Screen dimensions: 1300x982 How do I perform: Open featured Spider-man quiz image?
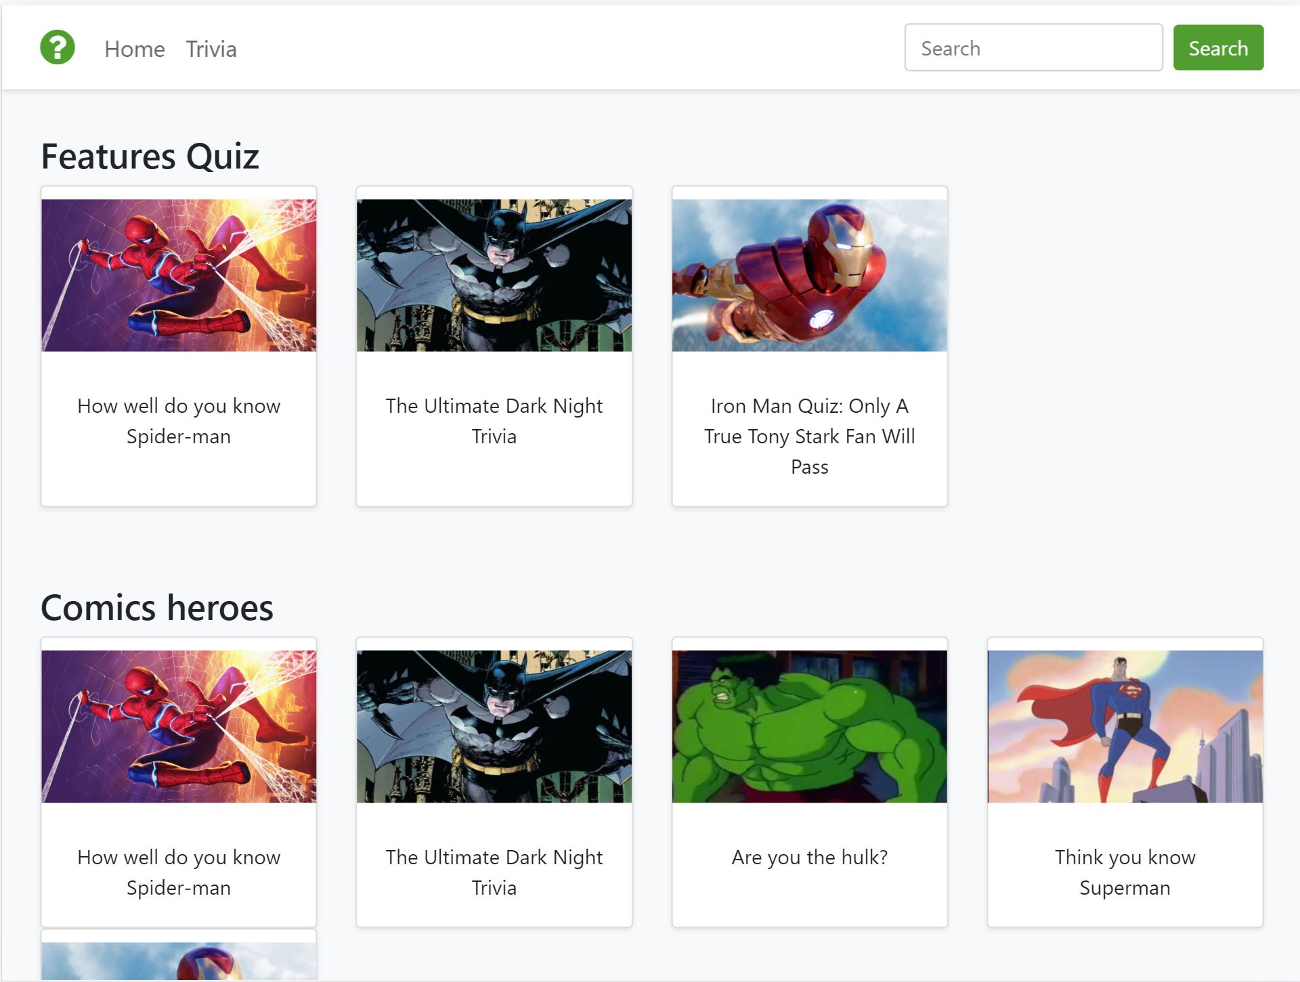[x=179, y=275]
